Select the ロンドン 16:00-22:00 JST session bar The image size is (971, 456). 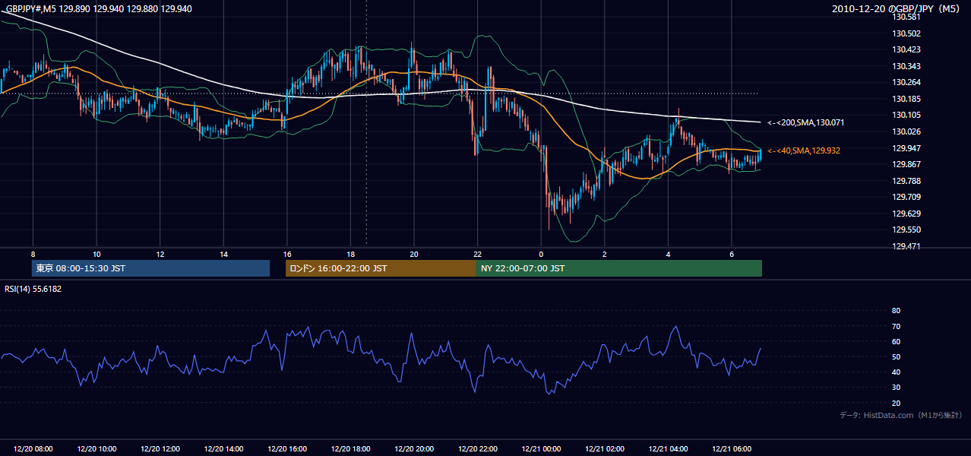coord(381,268)
